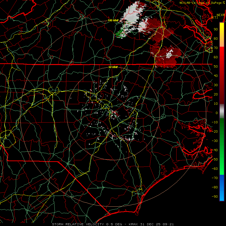Click the gray zero-velocity color bar segment
This screenshot has width=226, height=226.
point(222,111)
